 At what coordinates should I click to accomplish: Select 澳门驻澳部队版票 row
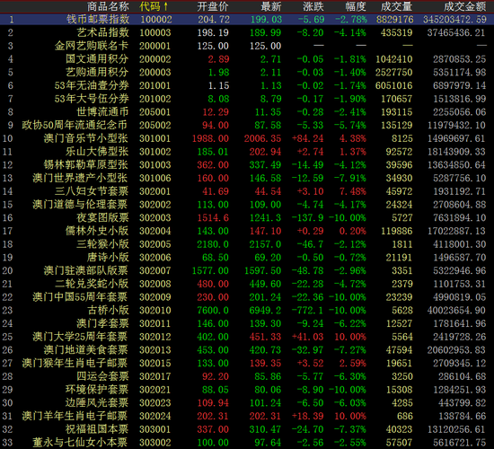247,271
